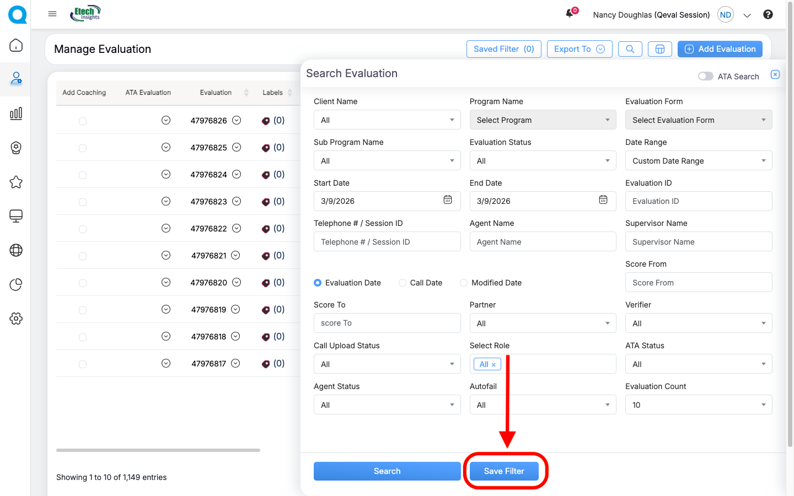Open the hamburger menu
The image size is (794, 496).
coord(52,14)
